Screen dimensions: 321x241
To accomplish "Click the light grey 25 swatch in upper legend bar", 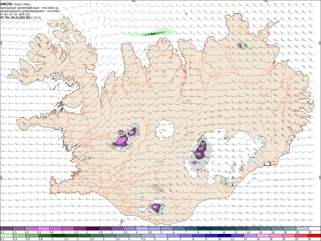I will click(302, 228).
